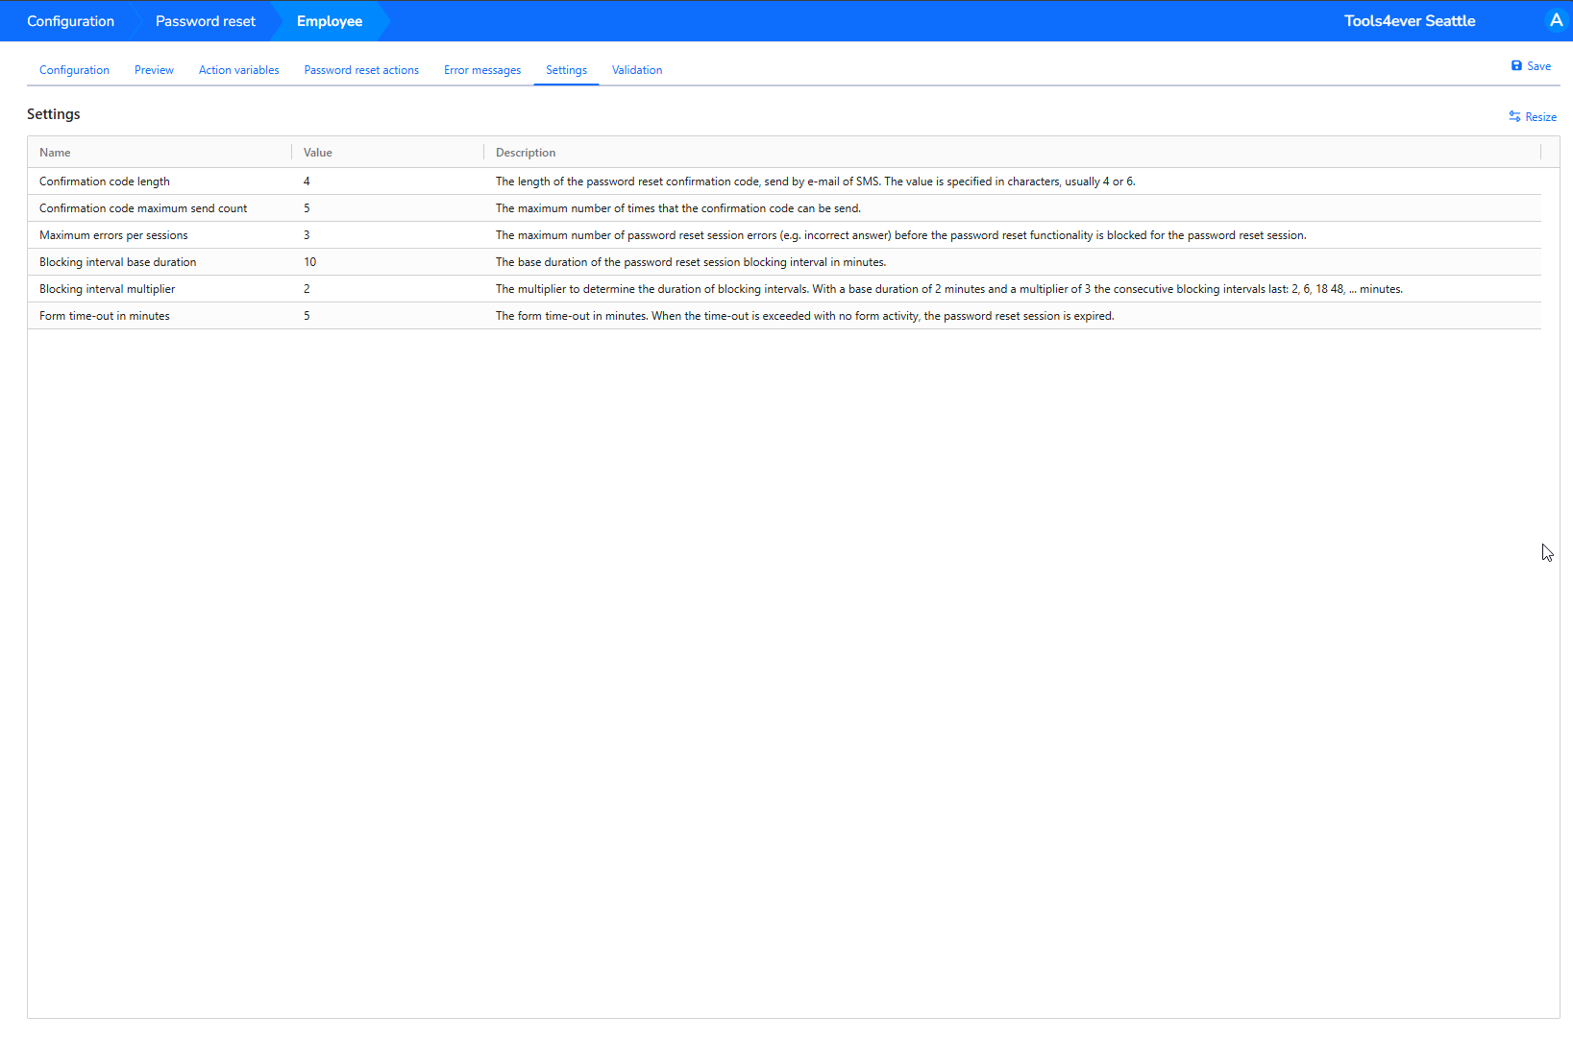Image resolution: width=1573 pixels, height=1040 pixels.
Task: Sort by the Name column header
Action: [55, 153]
